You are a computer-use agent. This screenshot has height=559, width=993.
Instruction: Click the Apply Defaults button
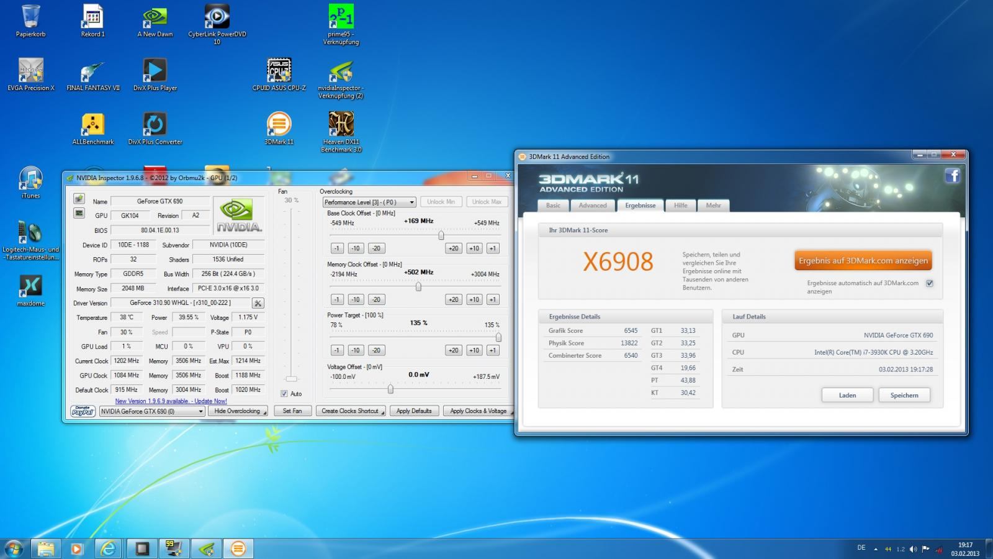click(x=414, y=411)
